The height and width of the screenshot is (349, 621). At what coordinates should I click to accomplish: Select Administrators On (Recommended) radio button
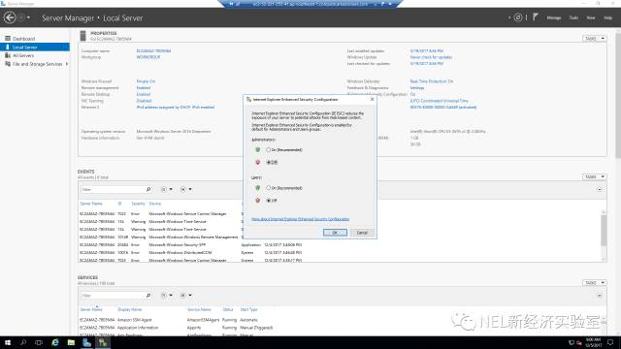coord(269,149)
